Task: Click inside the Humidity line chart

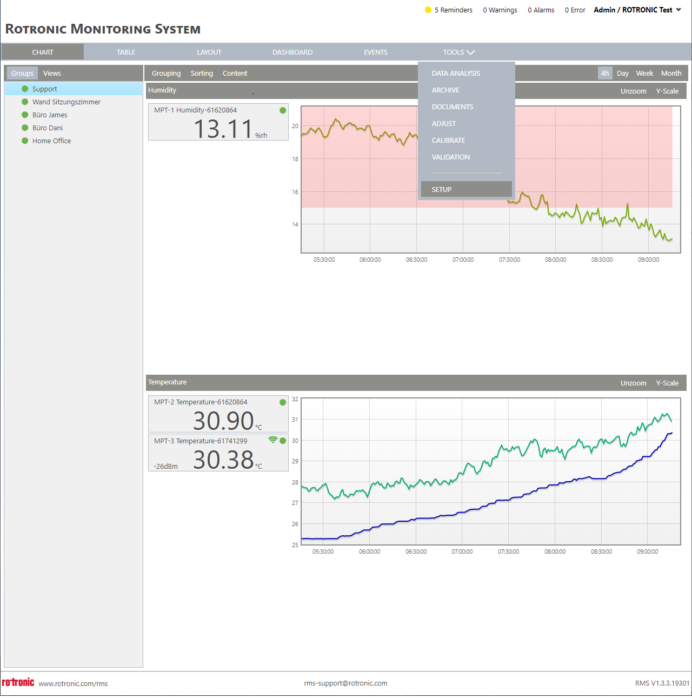Action: pyautogui.click(x=490, y=179)
